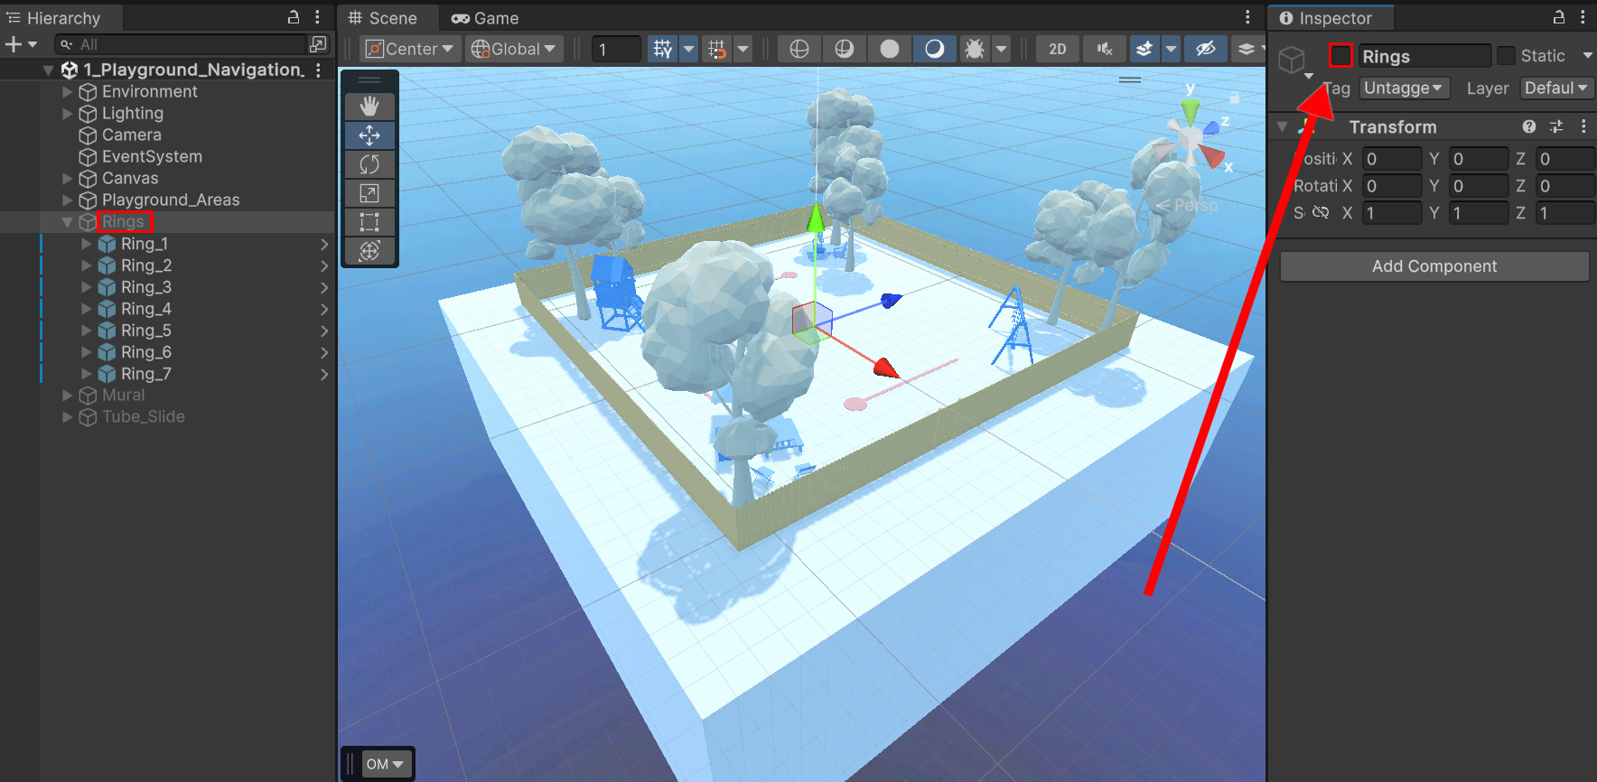Expand Ring_1 in the Hierarchy
The width and height of the screenshot is (1597, 782).
click(87, 244)
